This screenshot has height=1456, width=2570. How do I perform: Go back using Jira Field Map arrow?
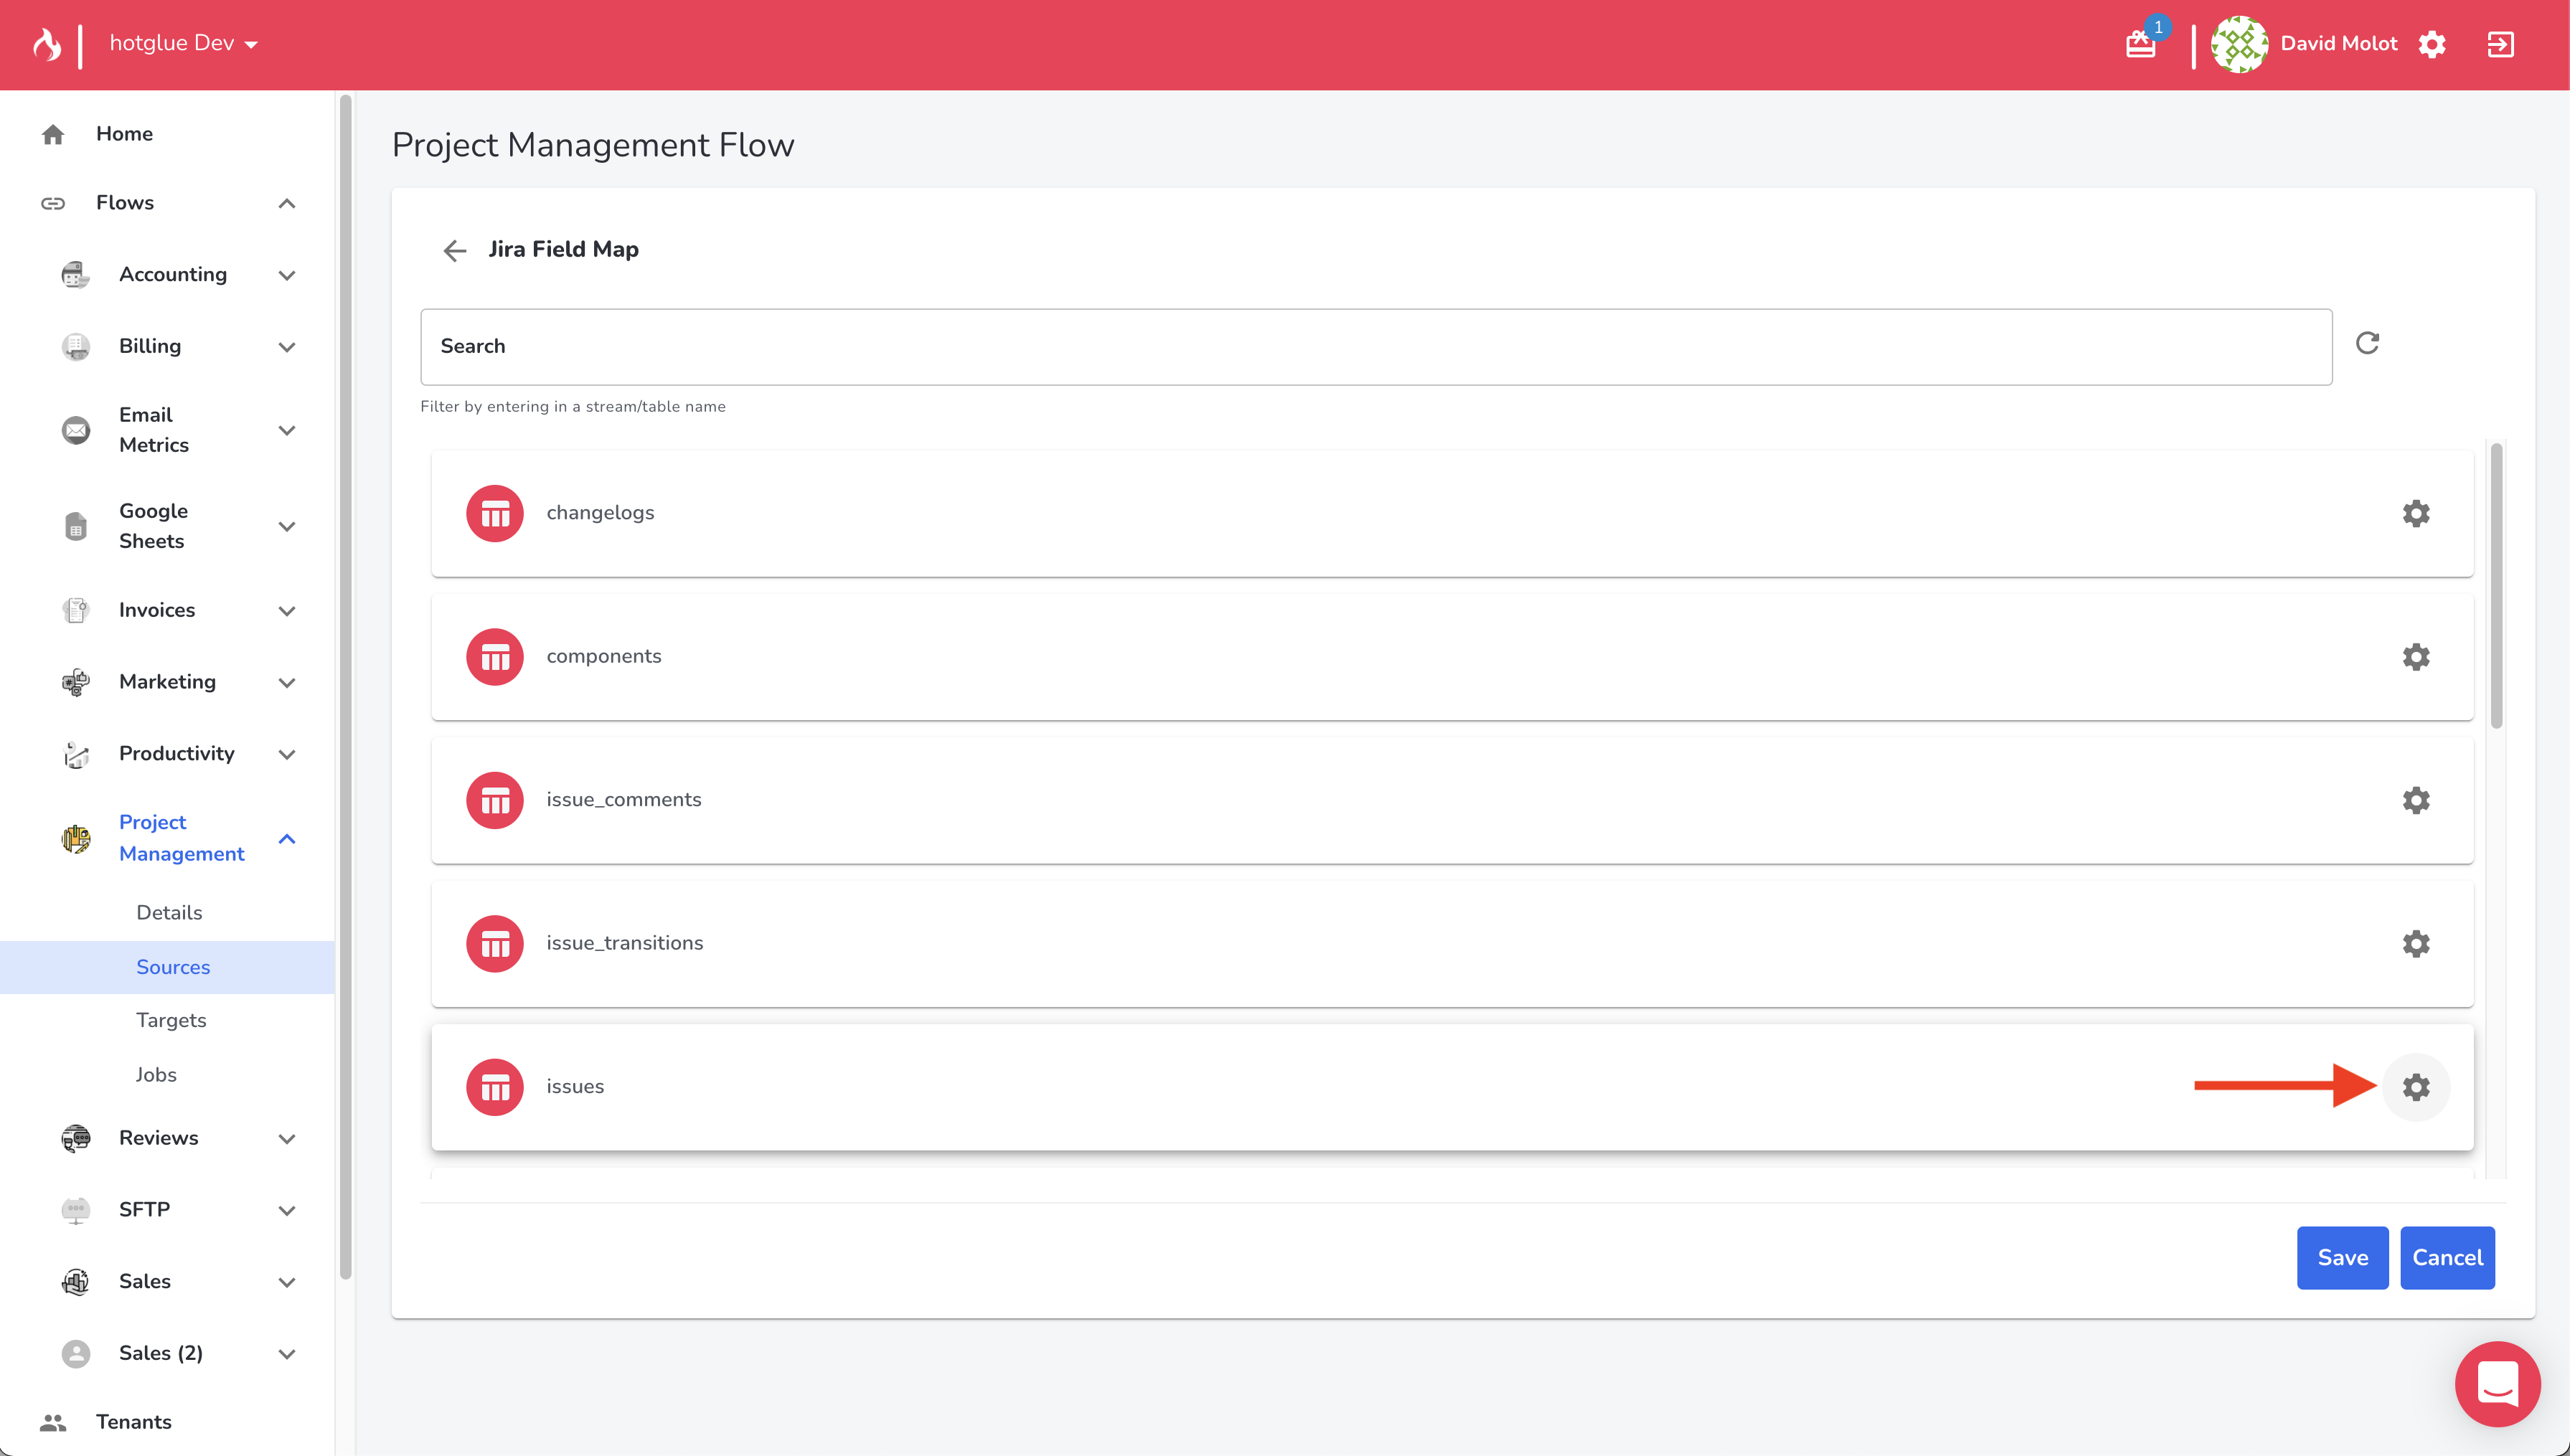pos(455,250)
